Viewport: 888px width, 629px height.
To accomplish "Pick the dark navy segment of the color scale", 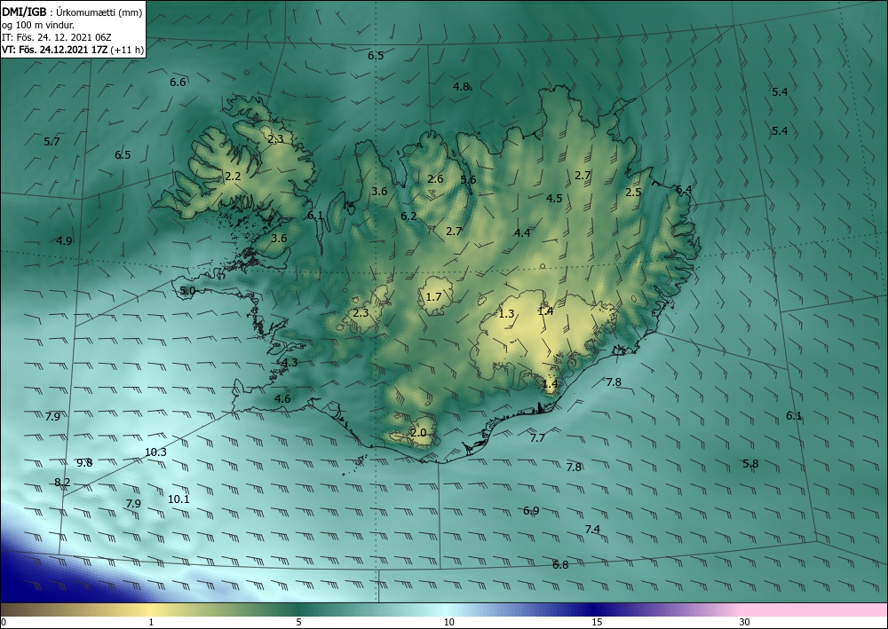I will [x=595, y=609].
